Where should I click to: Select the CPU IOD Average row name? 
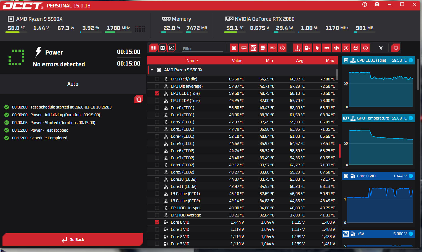[186, 215]
